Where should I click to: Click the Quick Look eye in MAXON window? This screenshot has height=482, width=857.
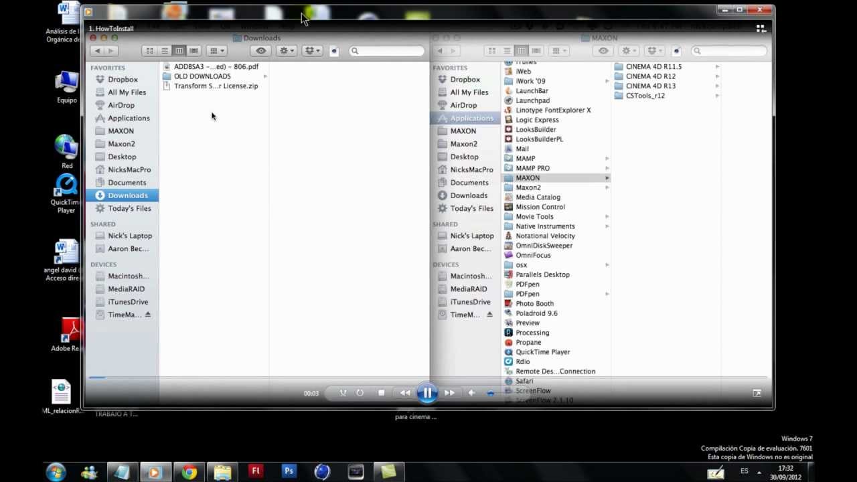pyautogui.click(x=603, y=51)
